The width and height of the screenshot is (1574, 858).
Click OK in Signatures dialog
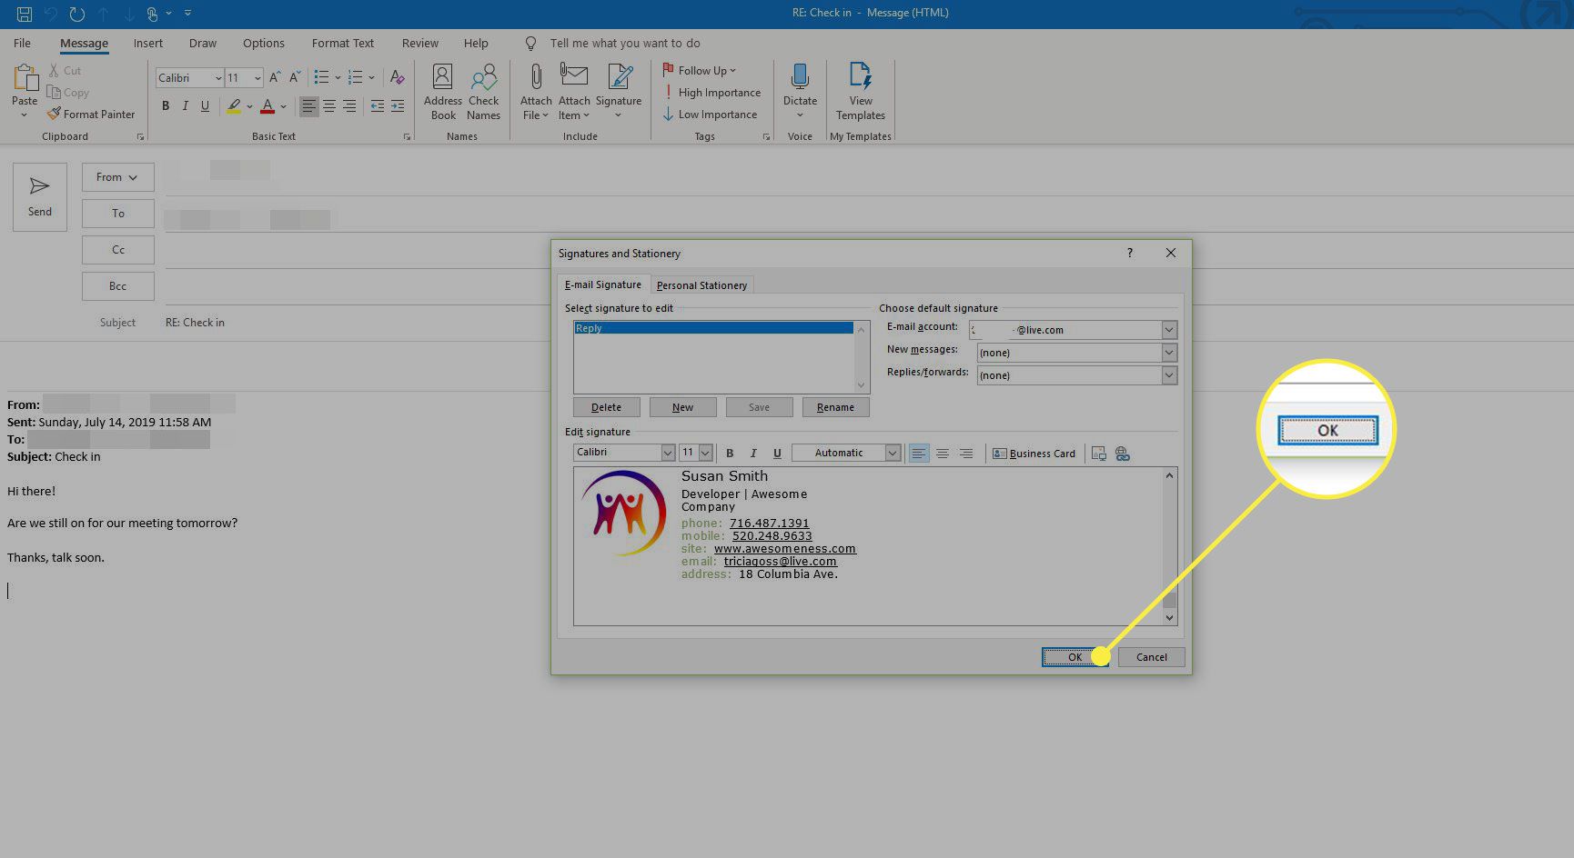point(1075,657)
